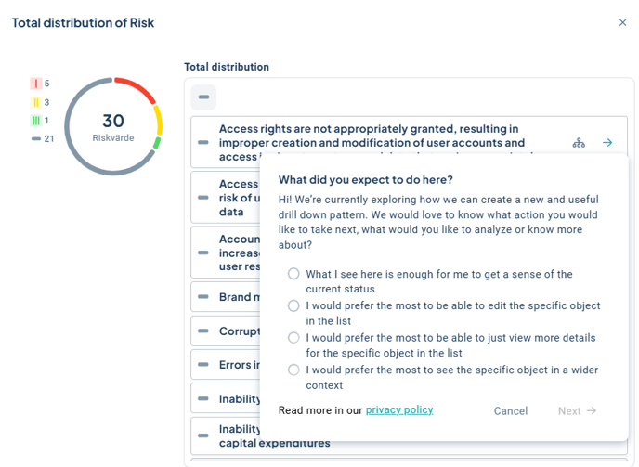The height and width of the screenshot is (467, 639).
Task: Click the red risk legend icon showing 5
Action: pos(36,84)
